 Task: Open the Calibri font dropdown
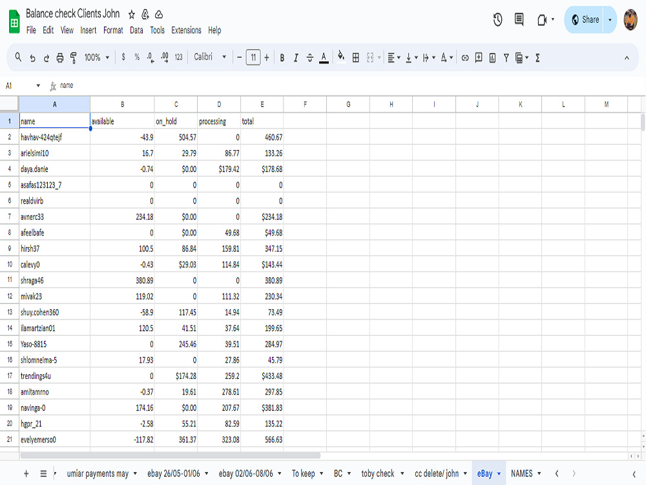coord(210,57)
